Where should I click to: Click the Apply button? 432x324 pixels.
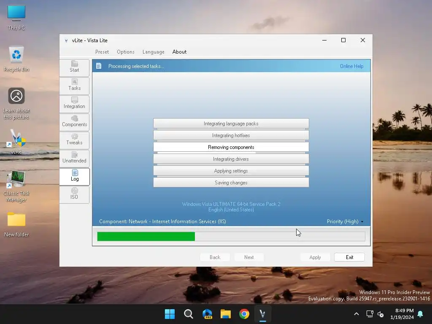(315, 257)
